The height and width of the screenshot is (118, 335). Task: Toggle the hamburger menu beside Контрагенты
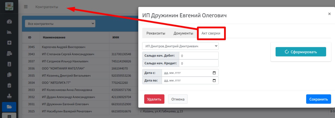26,7
